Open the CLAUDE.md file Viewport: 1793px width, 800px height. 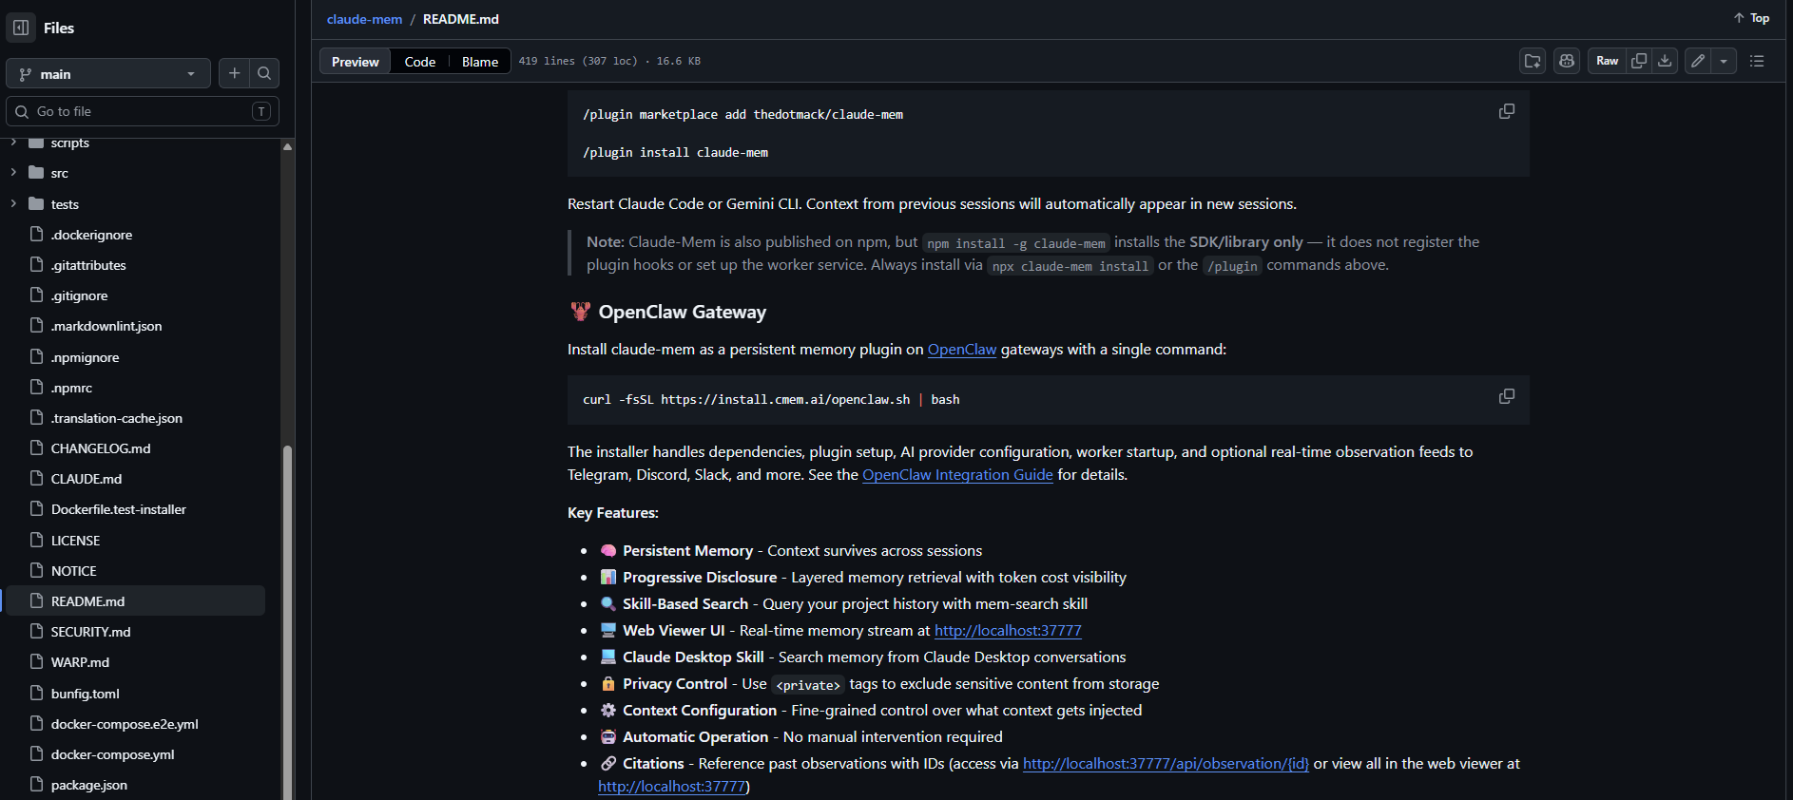(x=87, y=479)
